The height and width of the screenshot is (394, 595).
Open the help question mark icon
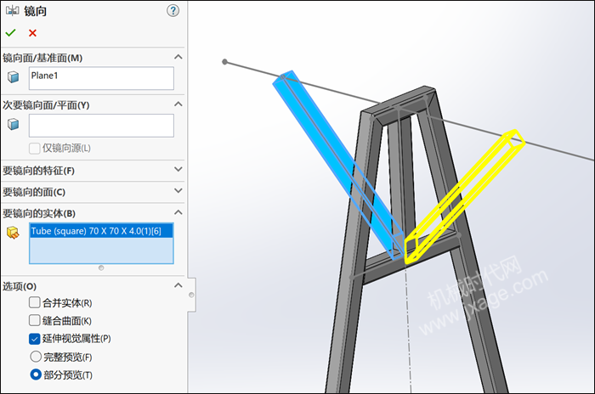pos(173,11)
